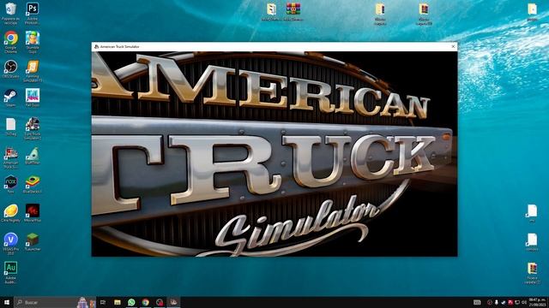Launch the VEGAS Pro desktop shortcut
Screen dimensions: 549x308
point(10,244)
